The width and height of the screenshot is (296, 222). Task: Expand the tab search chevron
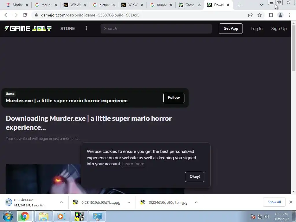pyautogui.click(x=261, y=5)
